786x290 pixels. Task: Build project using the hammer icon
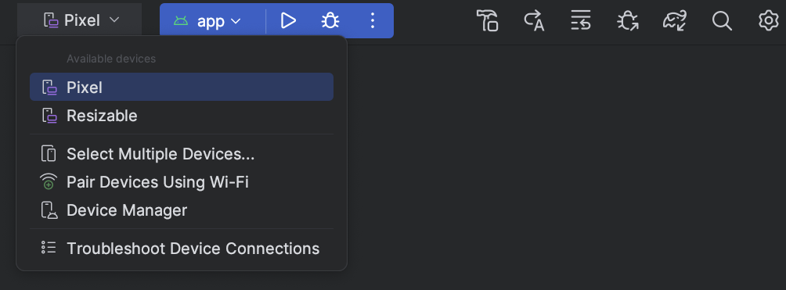(x=487, y=20)
